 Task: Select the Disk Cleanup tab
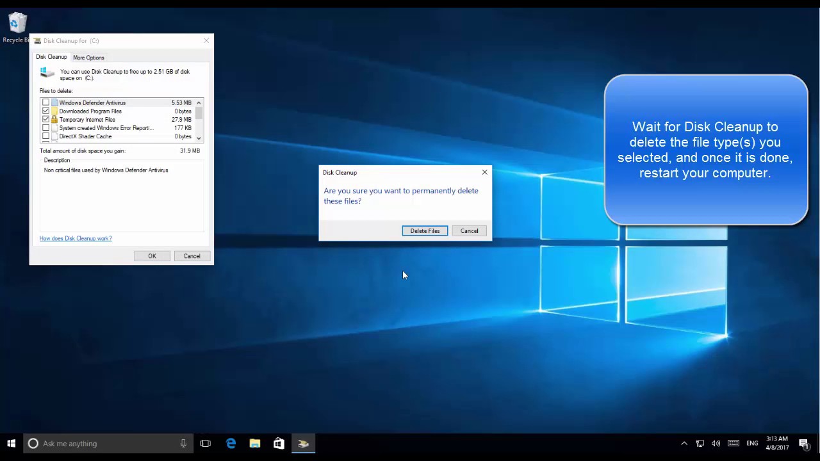point(51,57)
